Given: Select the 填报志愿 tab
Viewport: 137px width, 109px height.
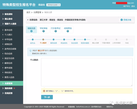Looking at the screenshot, I should [x=31, y=30].
